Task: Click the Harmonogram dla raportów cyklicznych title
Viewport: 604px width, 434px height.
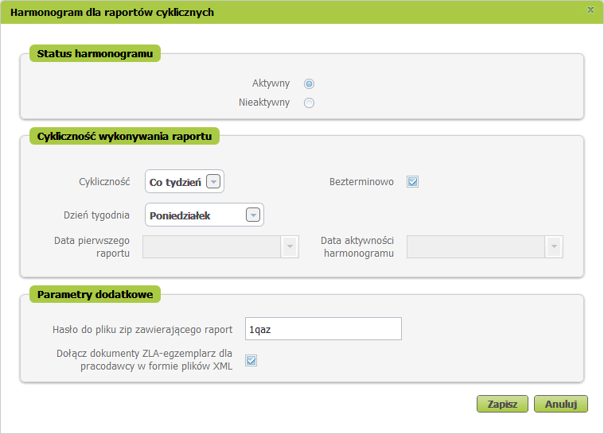Action: tap(112, 12)
